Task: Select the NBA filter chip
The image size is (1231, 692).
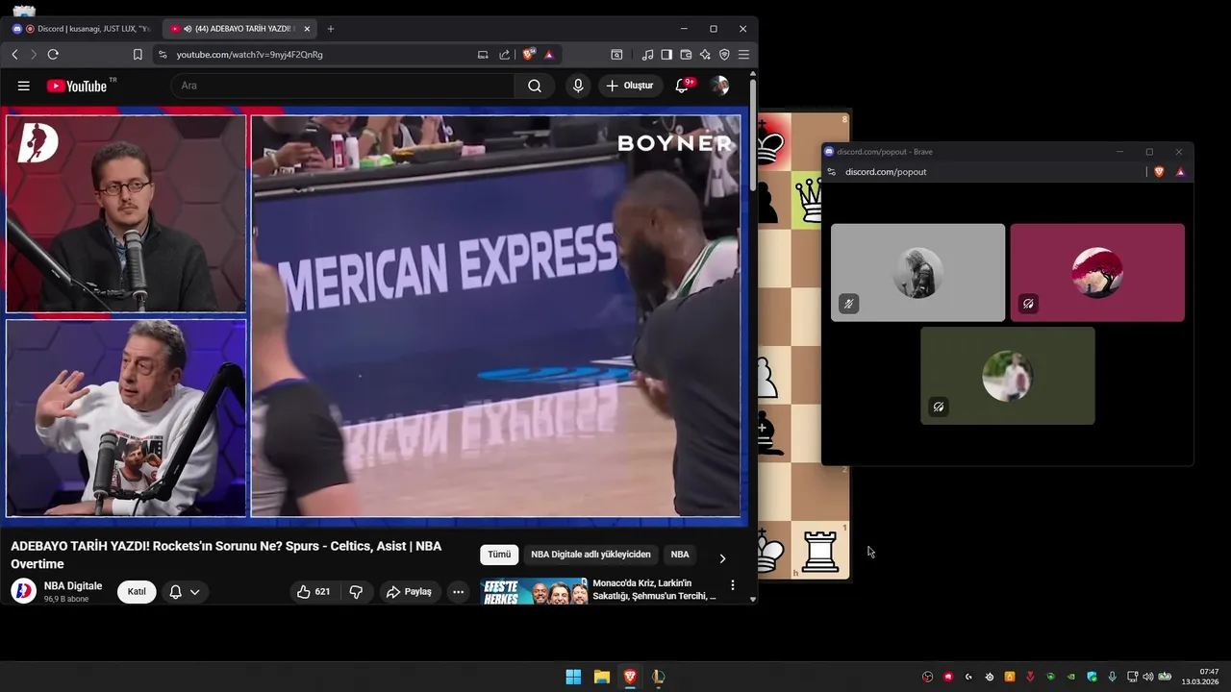Action: click(680, 555)
